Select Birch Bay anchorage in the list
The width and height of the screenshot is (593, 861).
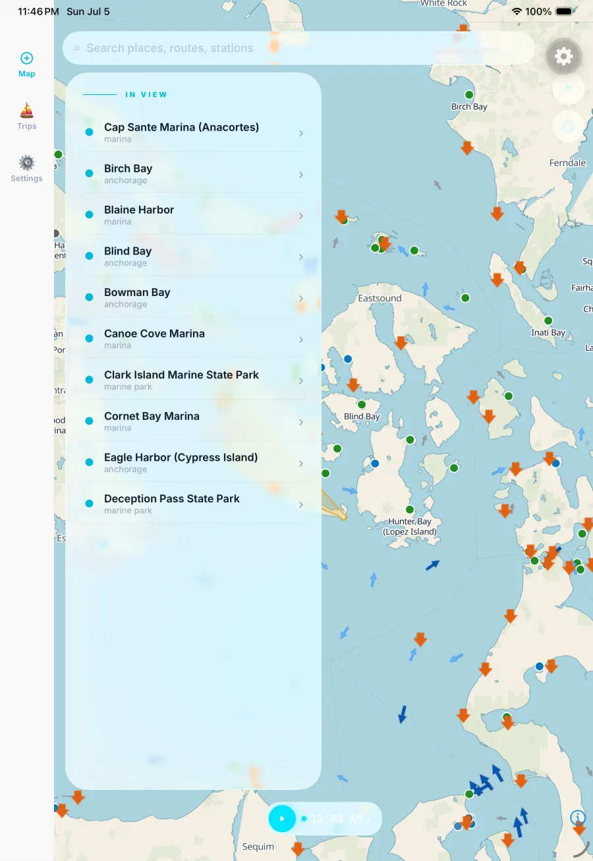194,173
